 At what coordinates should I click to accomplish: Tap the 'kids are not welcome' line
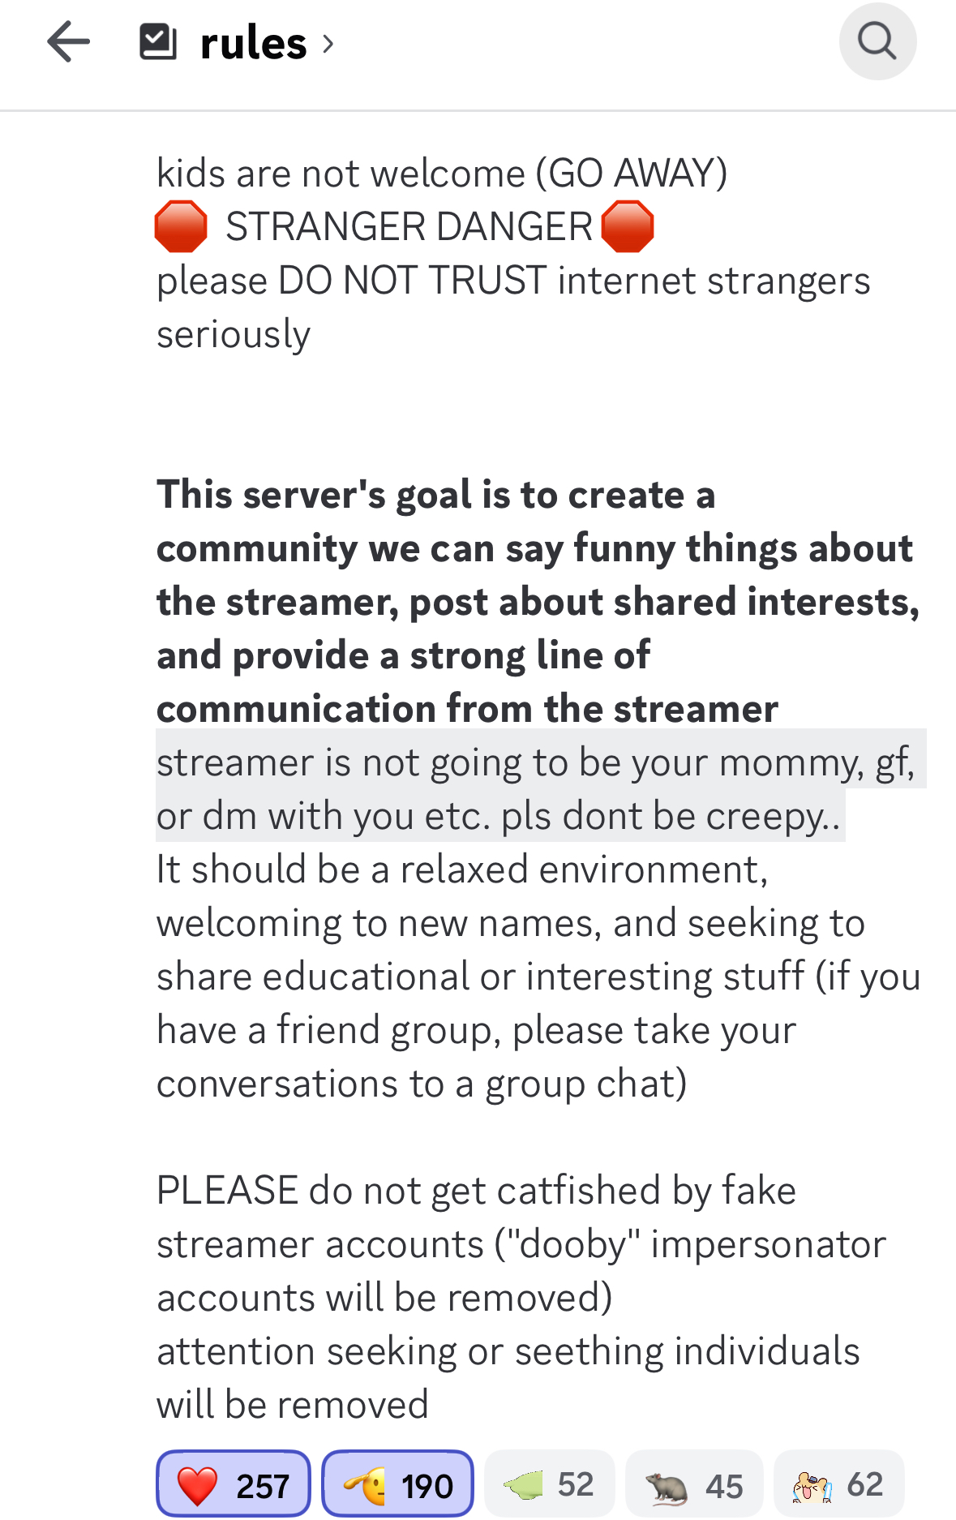[442, 174]
